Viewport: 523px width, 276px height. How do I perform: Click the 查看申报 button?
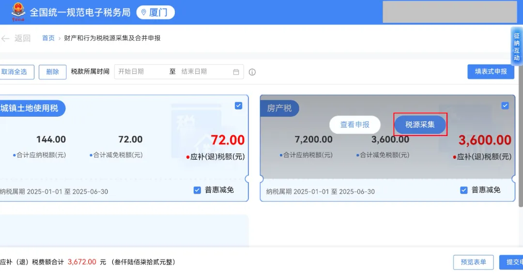coord(355,124)
